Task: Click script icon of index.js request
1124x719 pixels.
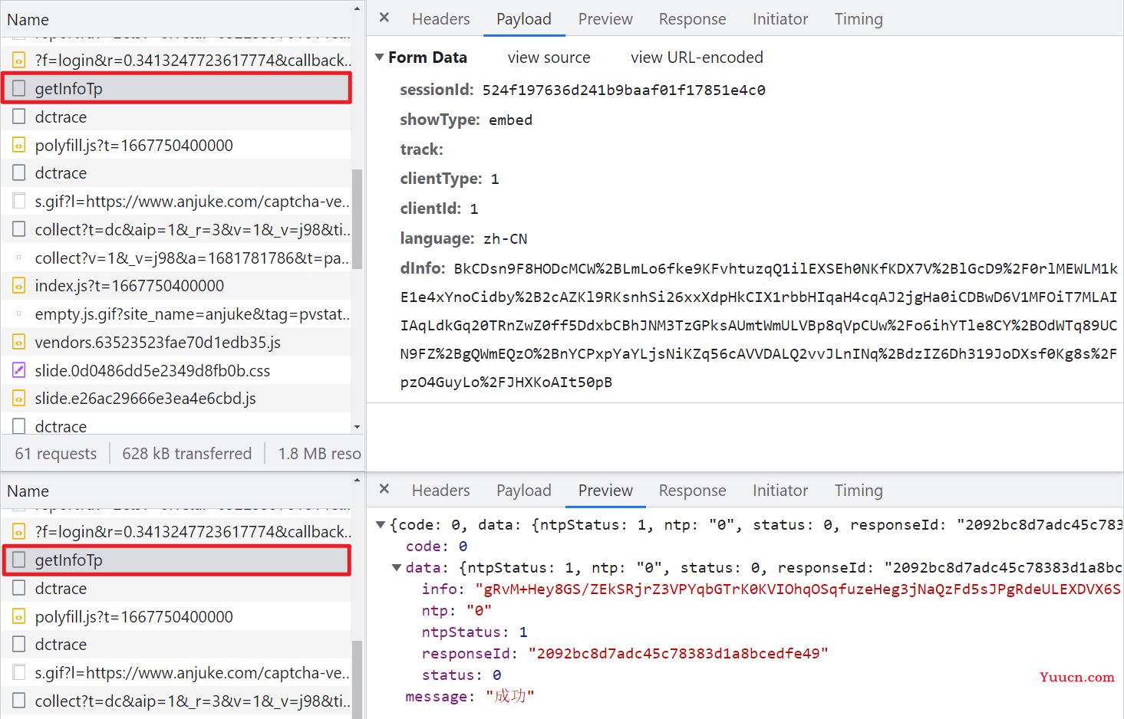Action: [19, 286]
